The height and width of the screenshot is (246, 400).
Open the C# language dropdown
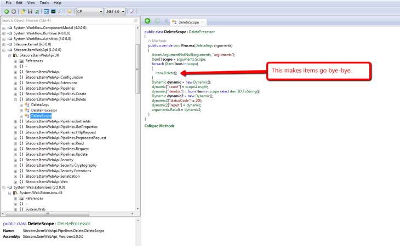(89, 11)
